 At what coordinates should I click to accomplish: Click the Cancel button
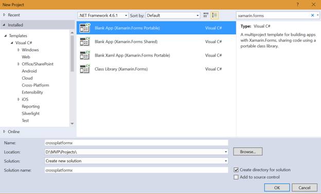[x=305, y=187]
